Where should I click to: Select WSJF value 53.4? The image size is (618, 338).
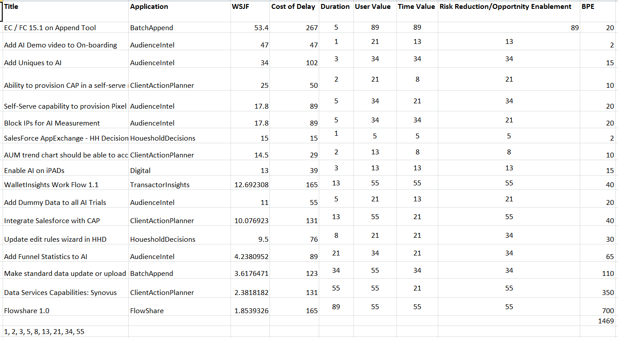[250, 28]
